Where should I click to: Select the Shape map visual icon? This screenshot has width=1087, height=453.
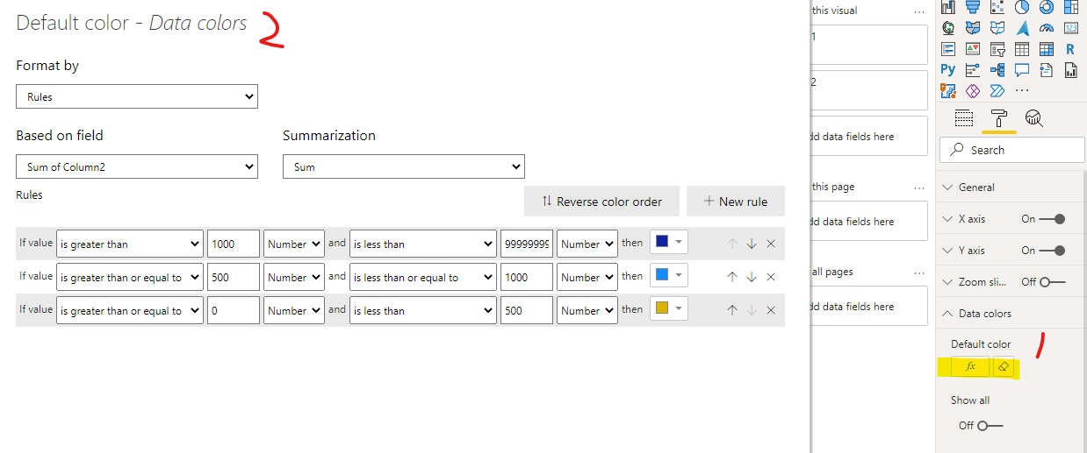[x=997, y=27]
